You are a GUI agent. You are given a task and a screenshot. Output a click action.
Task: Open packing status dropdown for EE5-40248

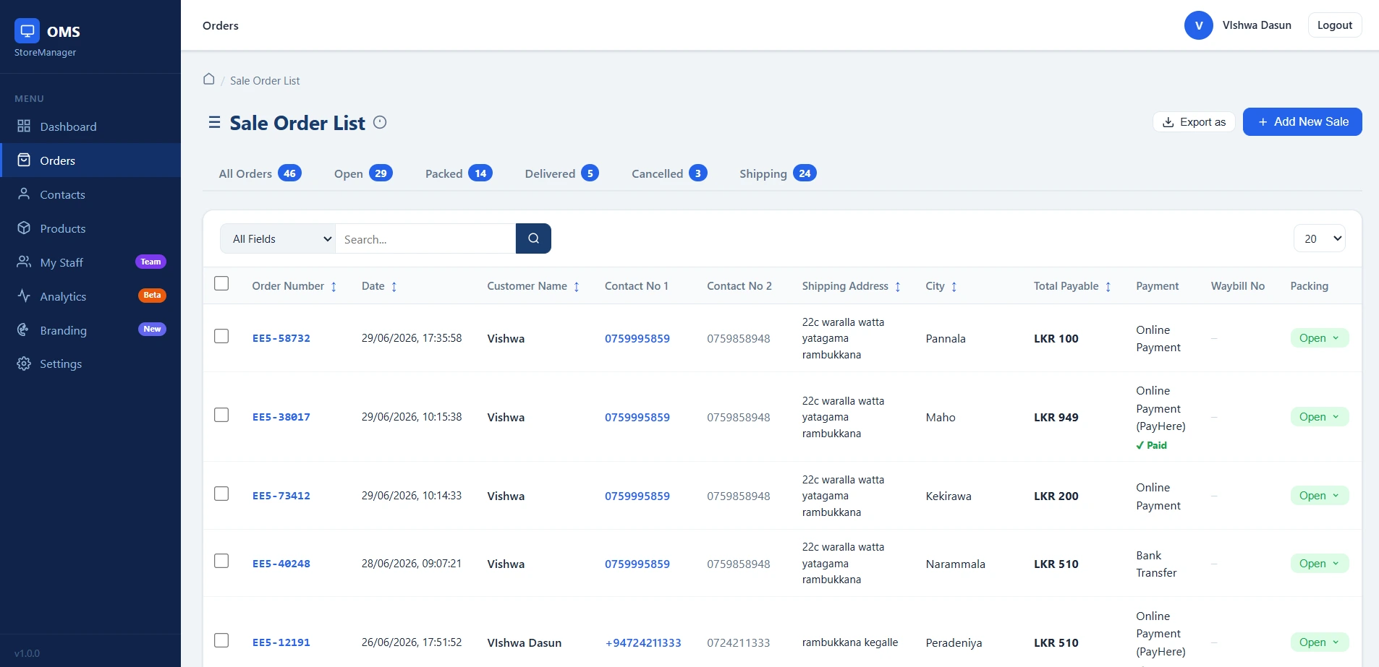pos(1319,564)
